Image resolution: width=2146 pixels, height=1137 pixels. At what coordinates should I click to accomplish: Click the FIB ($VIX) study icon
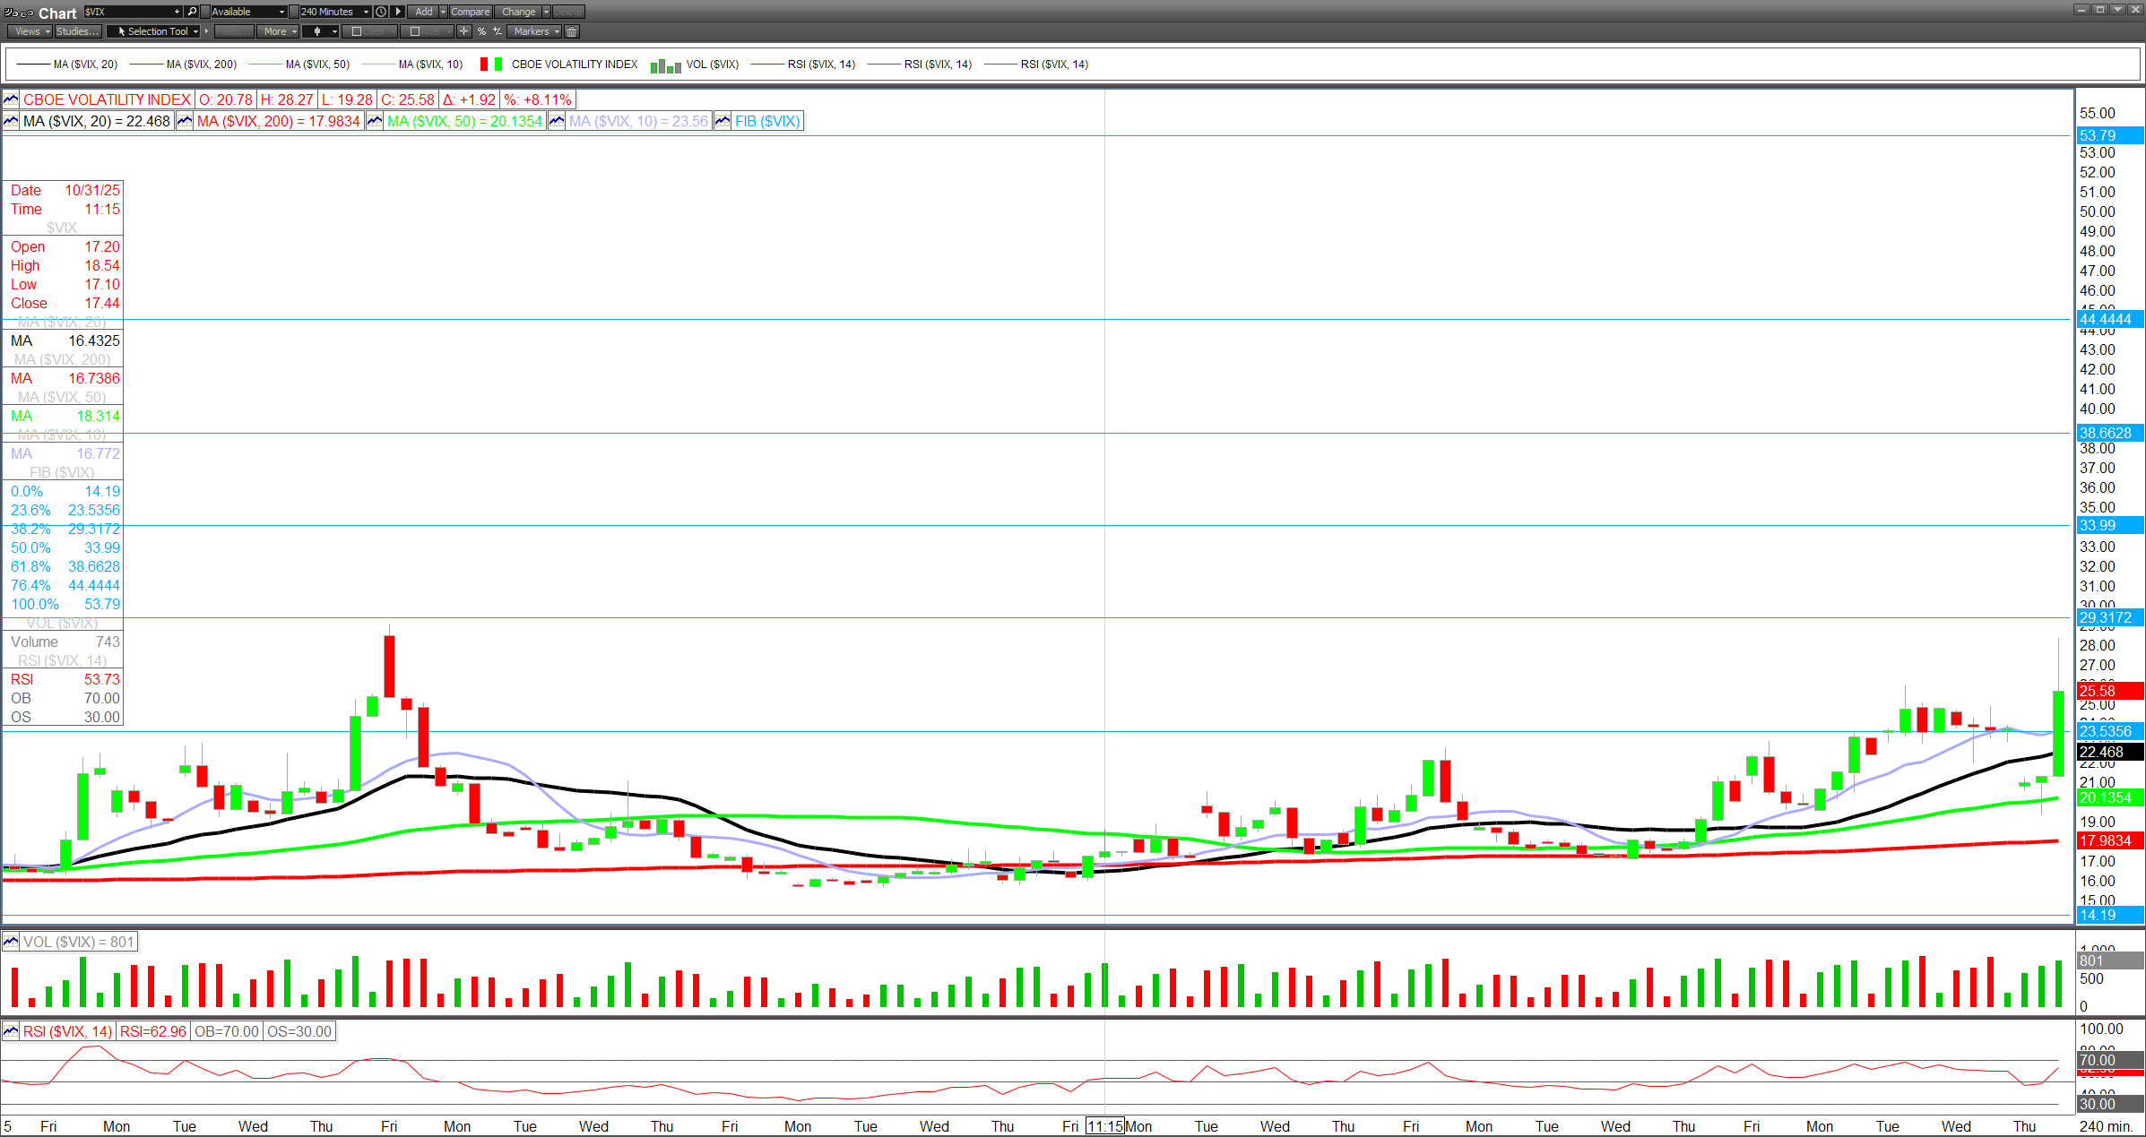click(723, 121)
